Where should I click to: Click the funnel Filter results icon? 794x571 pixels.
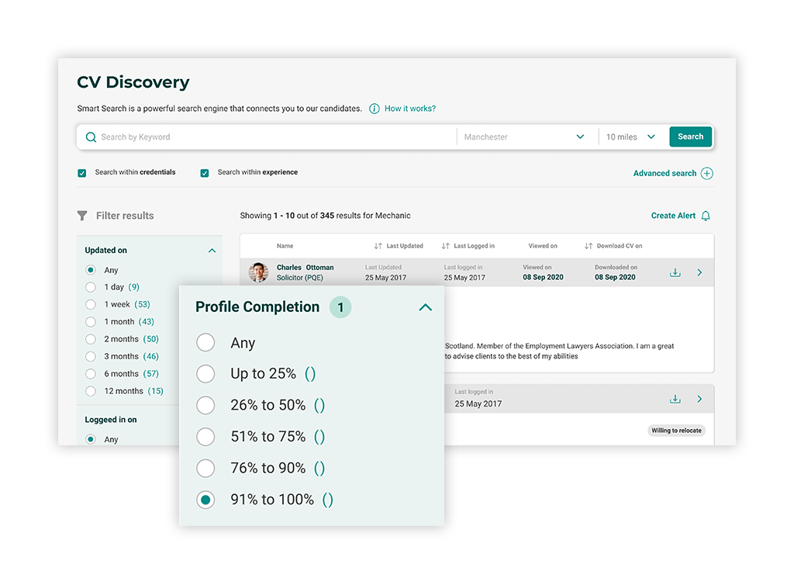(82, 216)
